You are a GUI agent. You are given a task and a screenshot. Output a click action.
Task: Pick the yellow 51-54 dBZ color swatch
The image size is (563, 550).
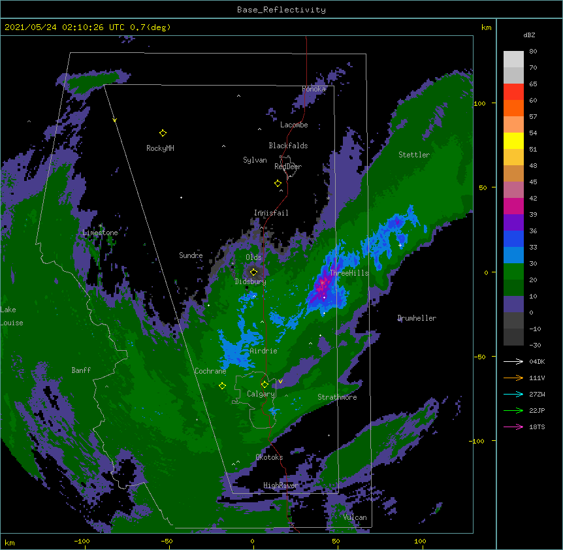513,140
